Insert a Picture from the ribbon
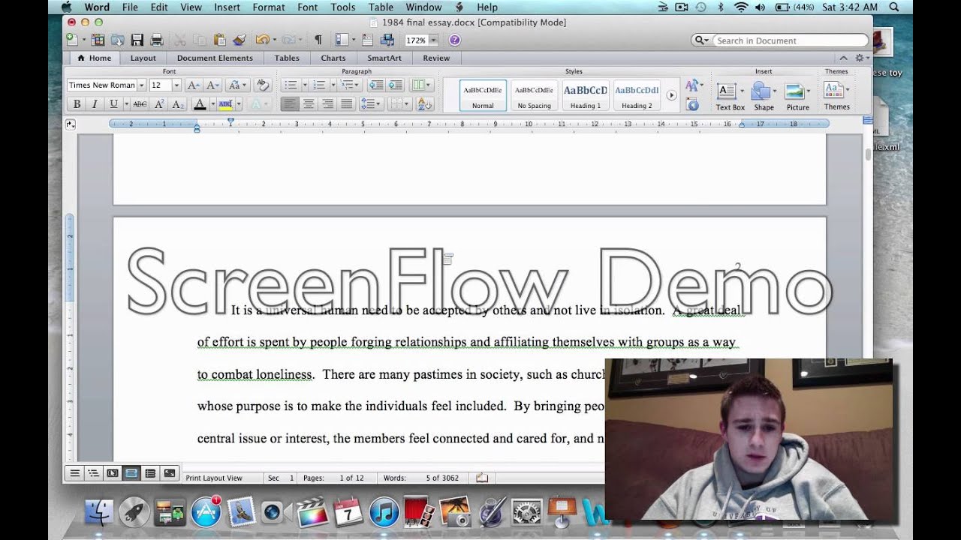This screenshot has width=961, height=540. click(797, 96)
